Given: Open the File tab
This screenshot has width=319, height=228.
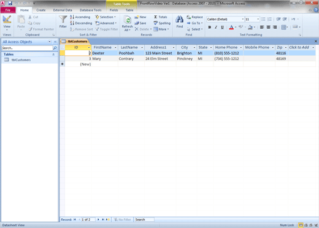Looking at the screenshot, I should [8, 10].
